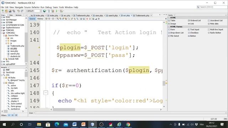Click the Build Project hammer icon
Viewport: 228px width, 128px height.
pos(49,11)
